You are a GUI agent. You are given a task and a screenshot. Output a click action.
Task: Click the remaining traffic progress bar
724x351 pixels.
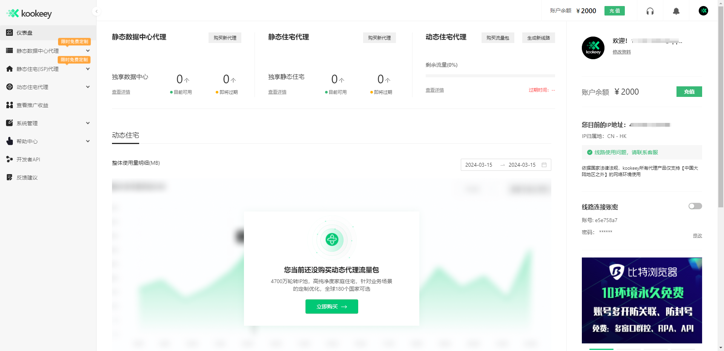[490, 75]
